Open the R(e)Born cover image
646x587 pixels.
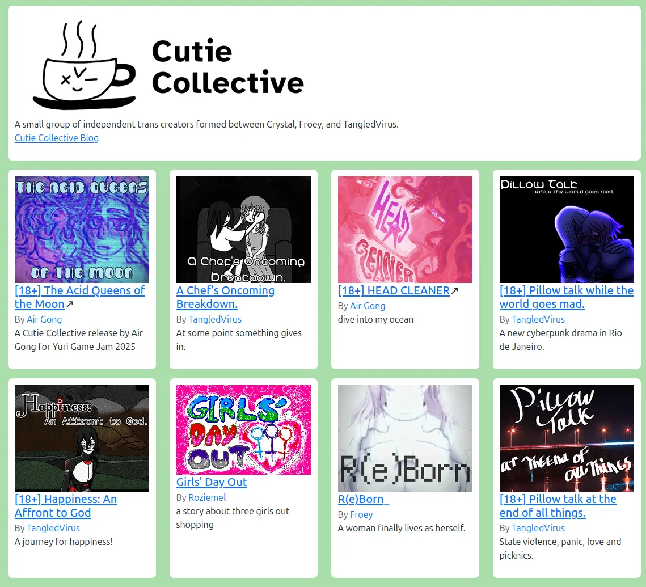405,438
